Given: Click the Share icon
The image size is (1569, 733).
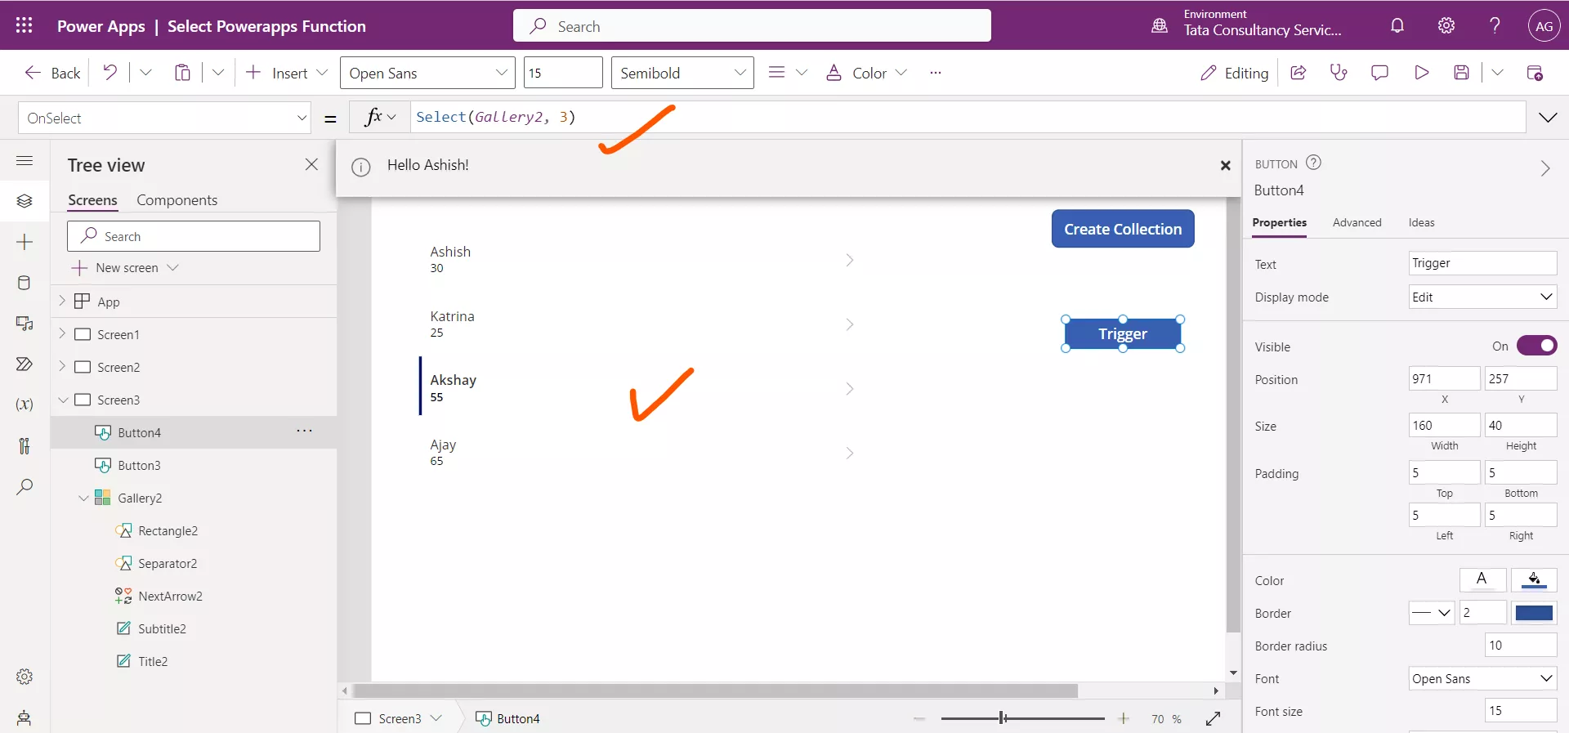Looking at the screenshot, I should pos(1298,73).
